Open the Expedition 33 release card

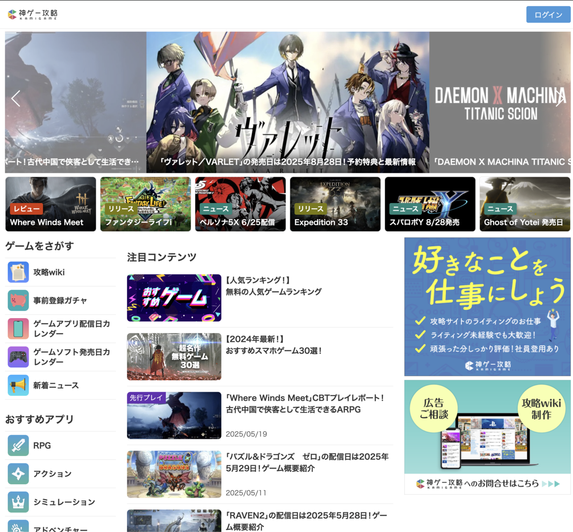click(335, 204)
